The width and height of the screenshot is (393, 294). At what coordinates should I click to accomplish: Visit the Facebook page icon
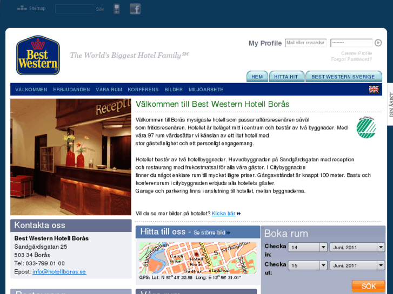[135, 9]
